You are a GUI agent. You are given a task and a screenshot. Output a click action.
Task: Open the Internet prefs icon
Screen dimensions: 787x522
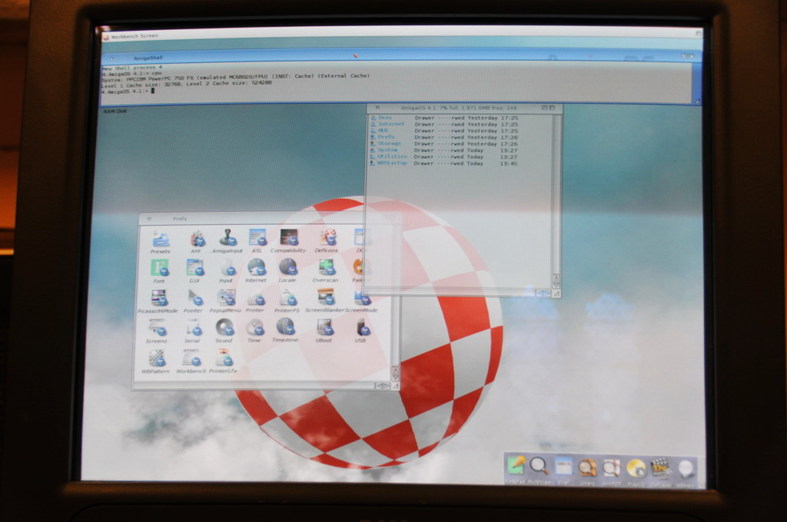coord(256,271)
